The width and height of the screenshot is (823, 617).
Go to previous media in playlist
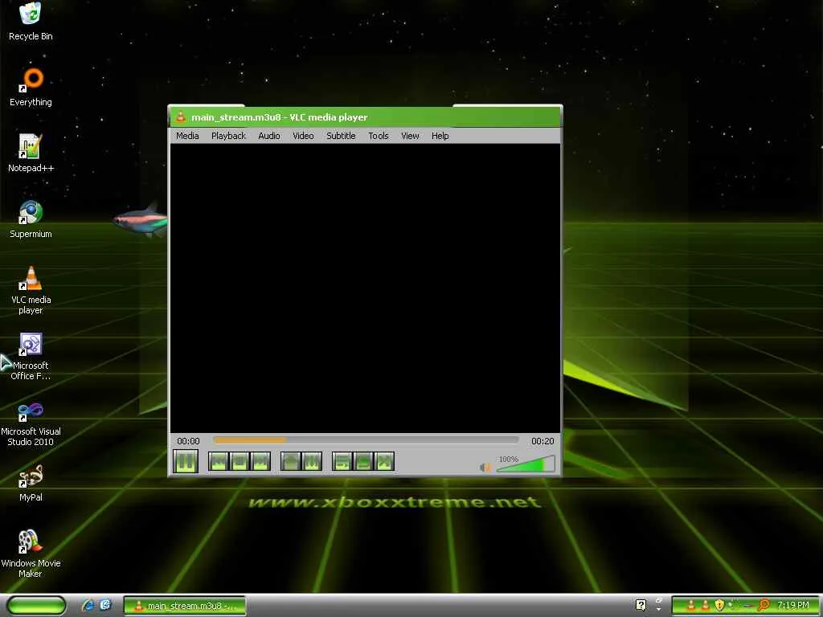(x=219, y=462)
